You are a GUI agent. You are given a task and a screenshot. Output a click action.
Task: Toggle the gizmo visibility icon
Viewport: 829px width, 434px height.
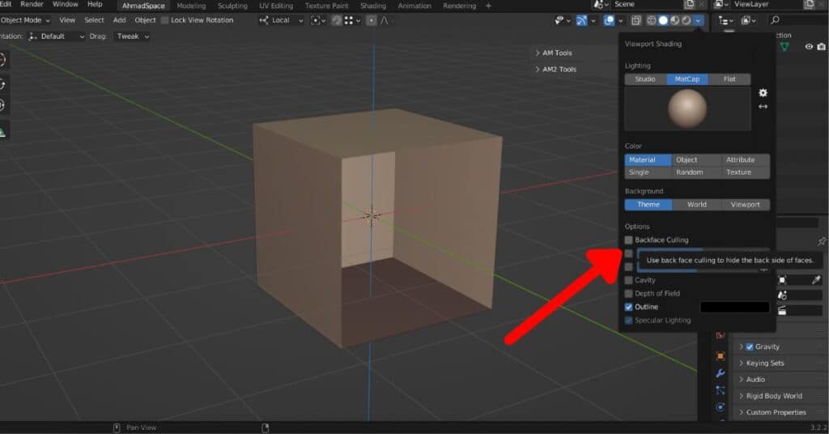pyautogui.click(x=581, y=20)
